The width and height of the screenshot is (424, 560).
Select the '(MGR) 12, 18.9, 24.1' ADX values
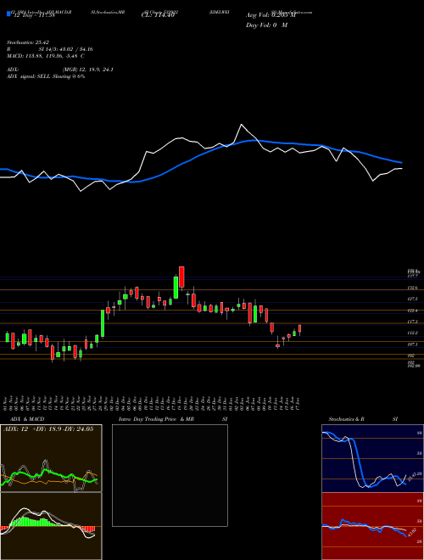87,70
